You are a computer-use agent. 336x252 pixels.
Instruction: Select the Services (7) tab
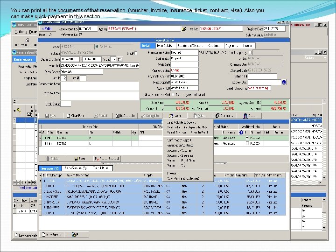click(50, 168)
